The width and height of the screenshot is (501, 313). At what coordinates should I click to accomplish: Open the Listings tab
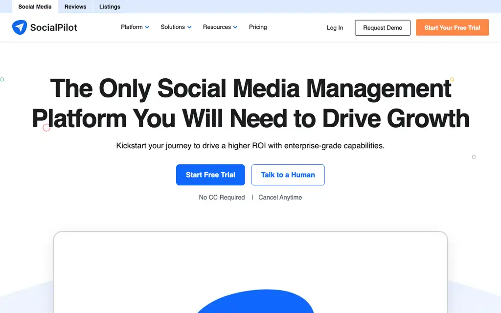click(x=110, y=7)
